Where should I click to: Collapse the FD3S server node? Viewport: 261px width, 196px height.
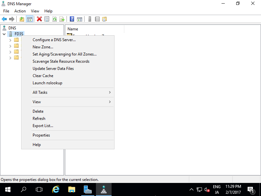click(x=4, y=34)
